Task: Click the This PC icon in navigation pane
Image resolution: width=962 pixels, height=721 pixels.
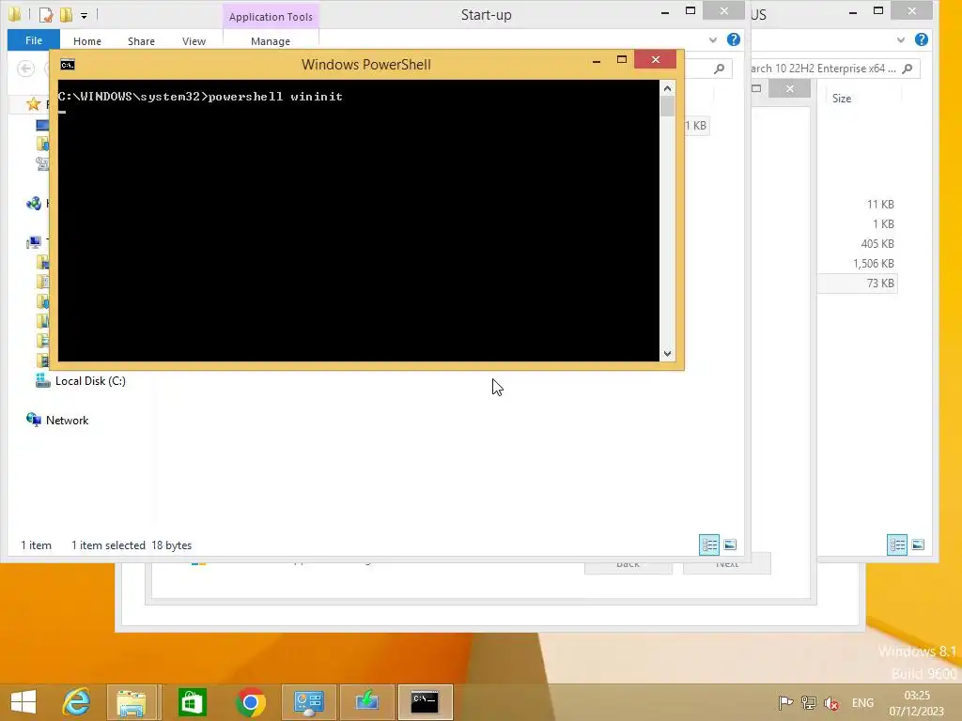Action: point(35,243)
